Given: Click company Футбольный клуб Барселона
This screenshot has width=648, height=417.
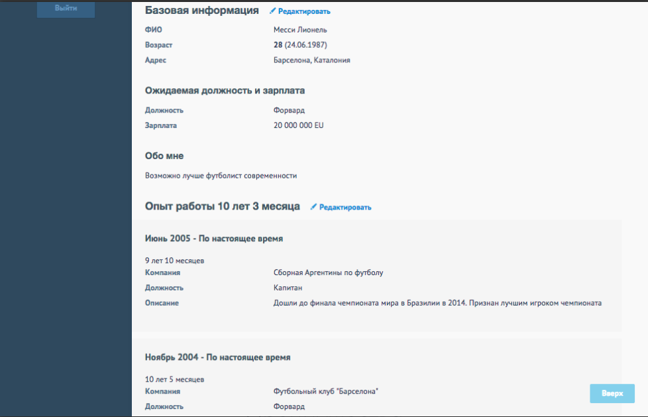Looking at the screenshot, I should (x=327, y=391).
